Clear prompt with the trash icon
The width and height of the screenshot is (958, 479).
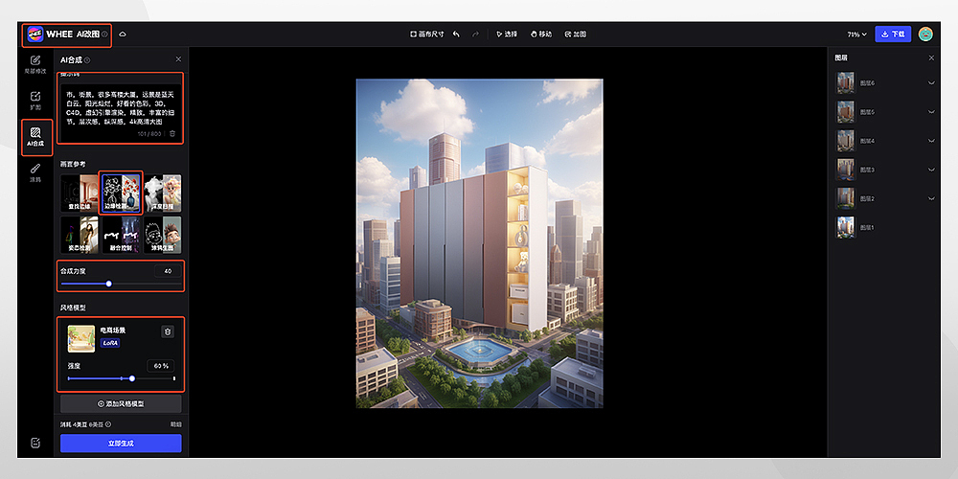172,133
